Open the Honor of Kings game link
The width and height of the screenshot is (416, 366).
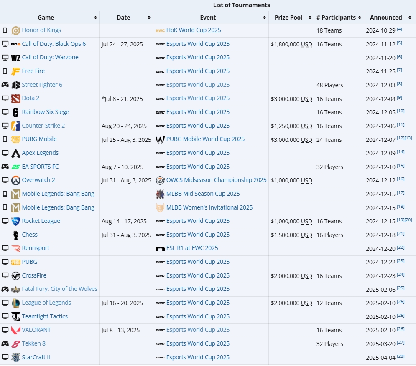[x=41, y=30]
